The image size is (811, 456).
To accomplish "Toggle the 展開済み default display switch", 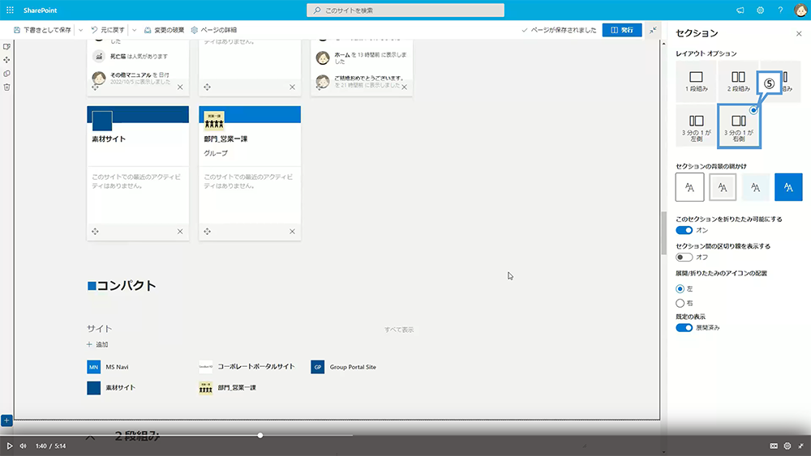I will pyautogui.click(x=684, y=327).
